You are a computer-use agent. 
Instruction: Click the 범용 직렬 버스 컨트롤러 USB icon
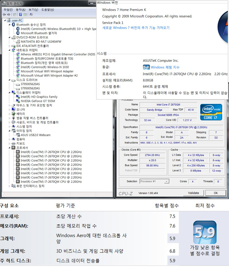click(x=13, y=118)
